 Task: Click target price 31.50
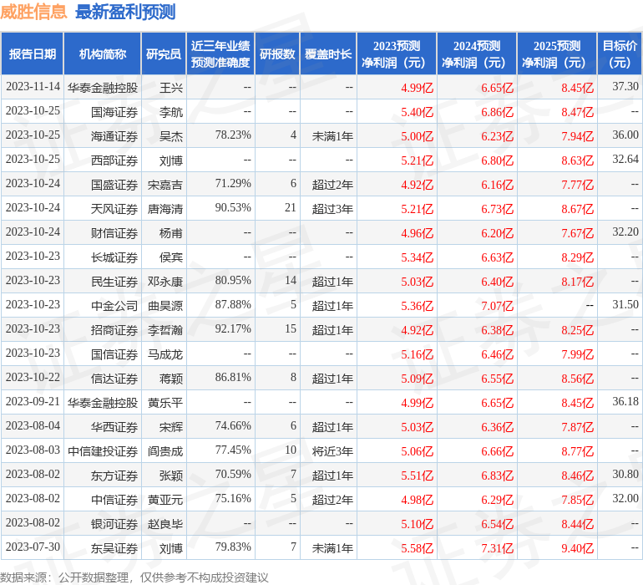[625, 304]
